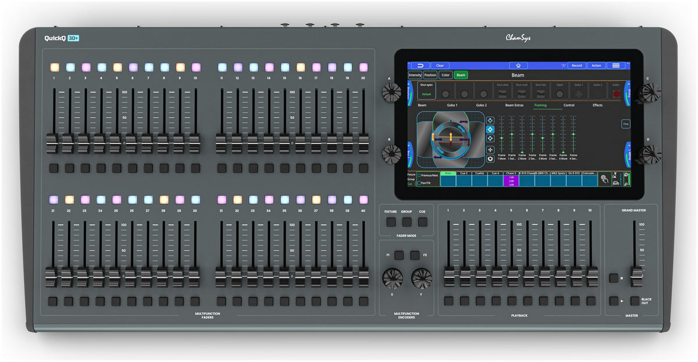
Task: Tap the rotate framing icon
Action: click(x=490, y=159)
